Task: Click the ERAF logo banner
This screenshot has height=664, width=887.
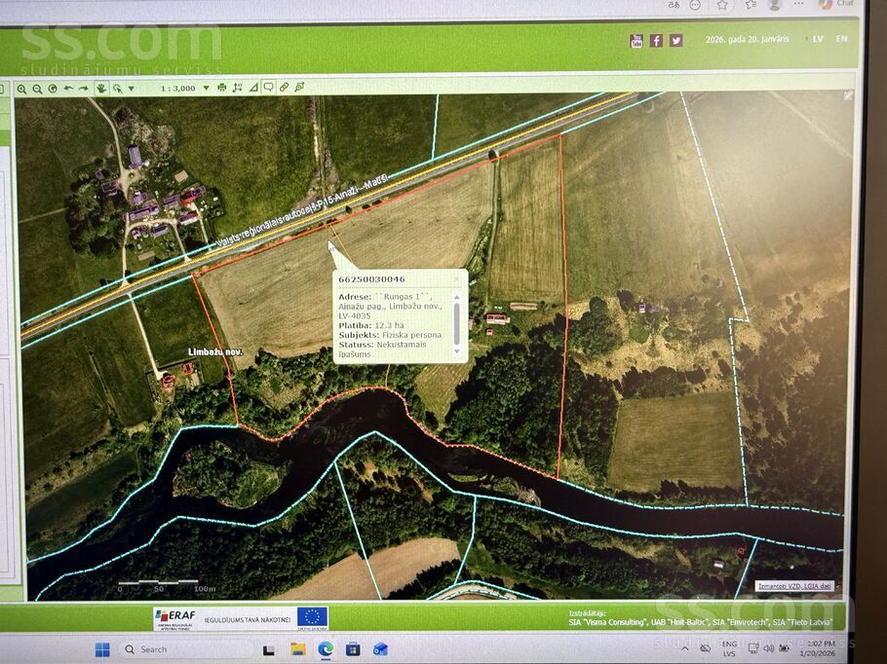Action: pyautogui.click(x=176, y=617)
